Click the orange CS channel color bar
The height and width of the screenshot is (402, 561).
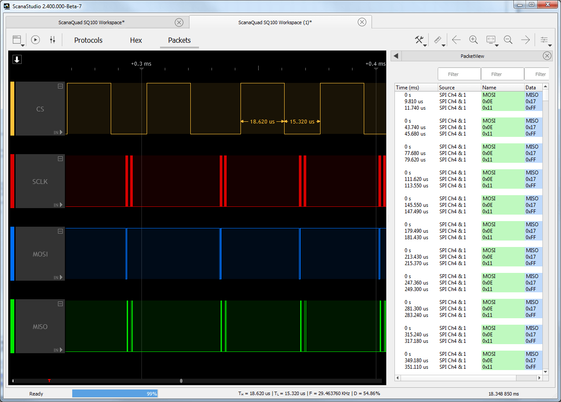point(13,109)
